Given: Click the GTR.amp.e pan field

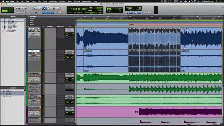Looking at the screenshot, I should click(x=70, y=35).
